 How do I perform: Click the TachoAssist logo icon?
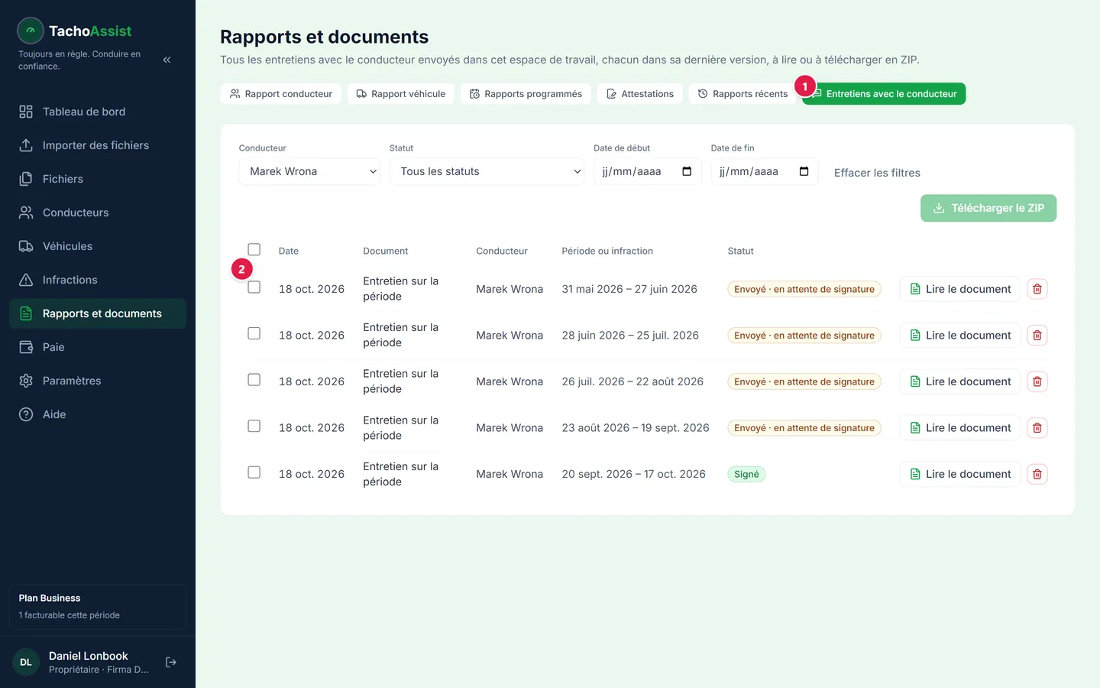31,31
